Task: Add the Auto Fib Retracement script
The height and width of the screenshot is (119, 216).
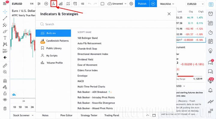Action: [x=89, y=43]
